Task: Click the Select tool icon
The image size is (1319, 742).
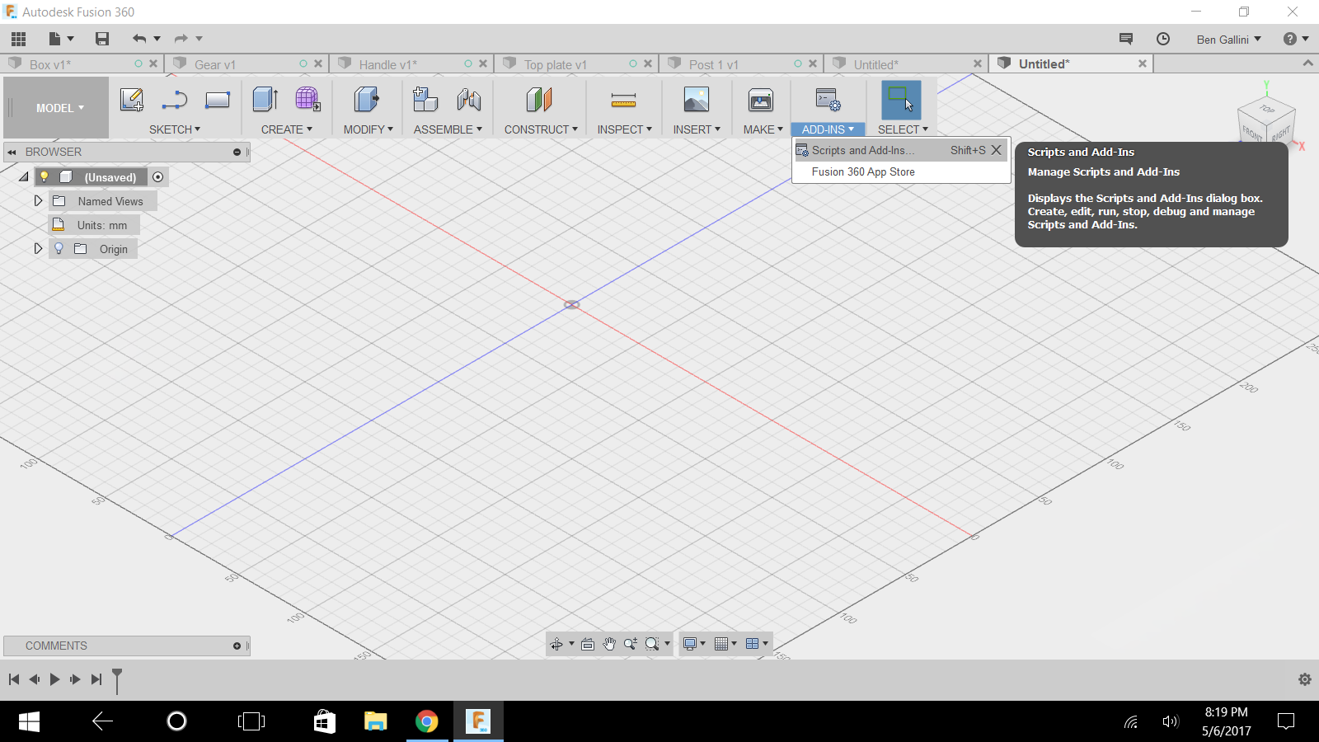Action: (x=901, y=100)
